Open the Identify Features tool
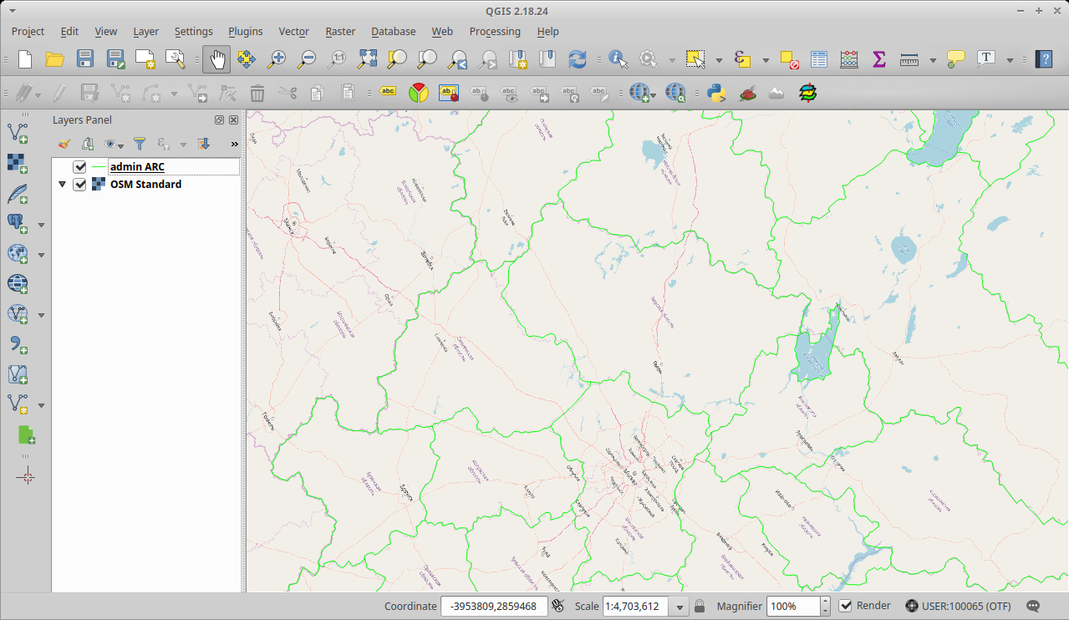Screen dimensions: 1069x620 click(617, 59)
